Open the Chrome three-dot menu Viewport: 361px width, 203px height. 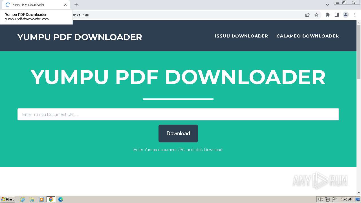coord(355,15)
